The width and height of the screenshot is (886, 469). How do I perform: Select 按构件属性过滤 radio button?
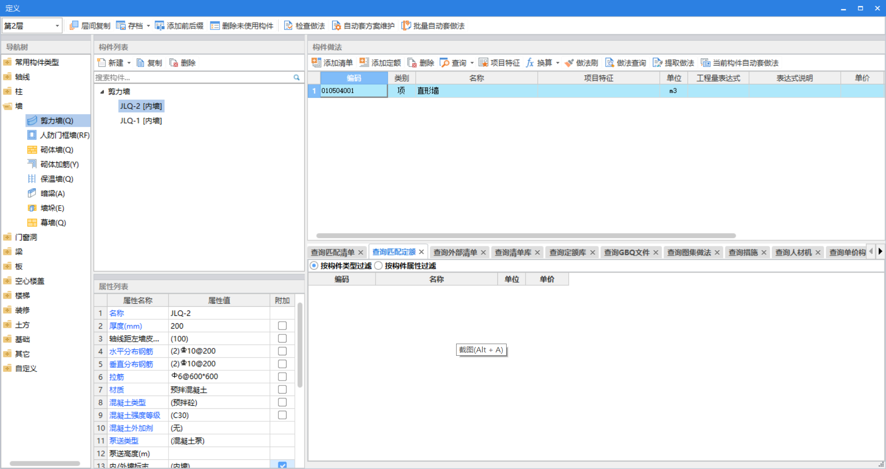(x=378, y=266)
